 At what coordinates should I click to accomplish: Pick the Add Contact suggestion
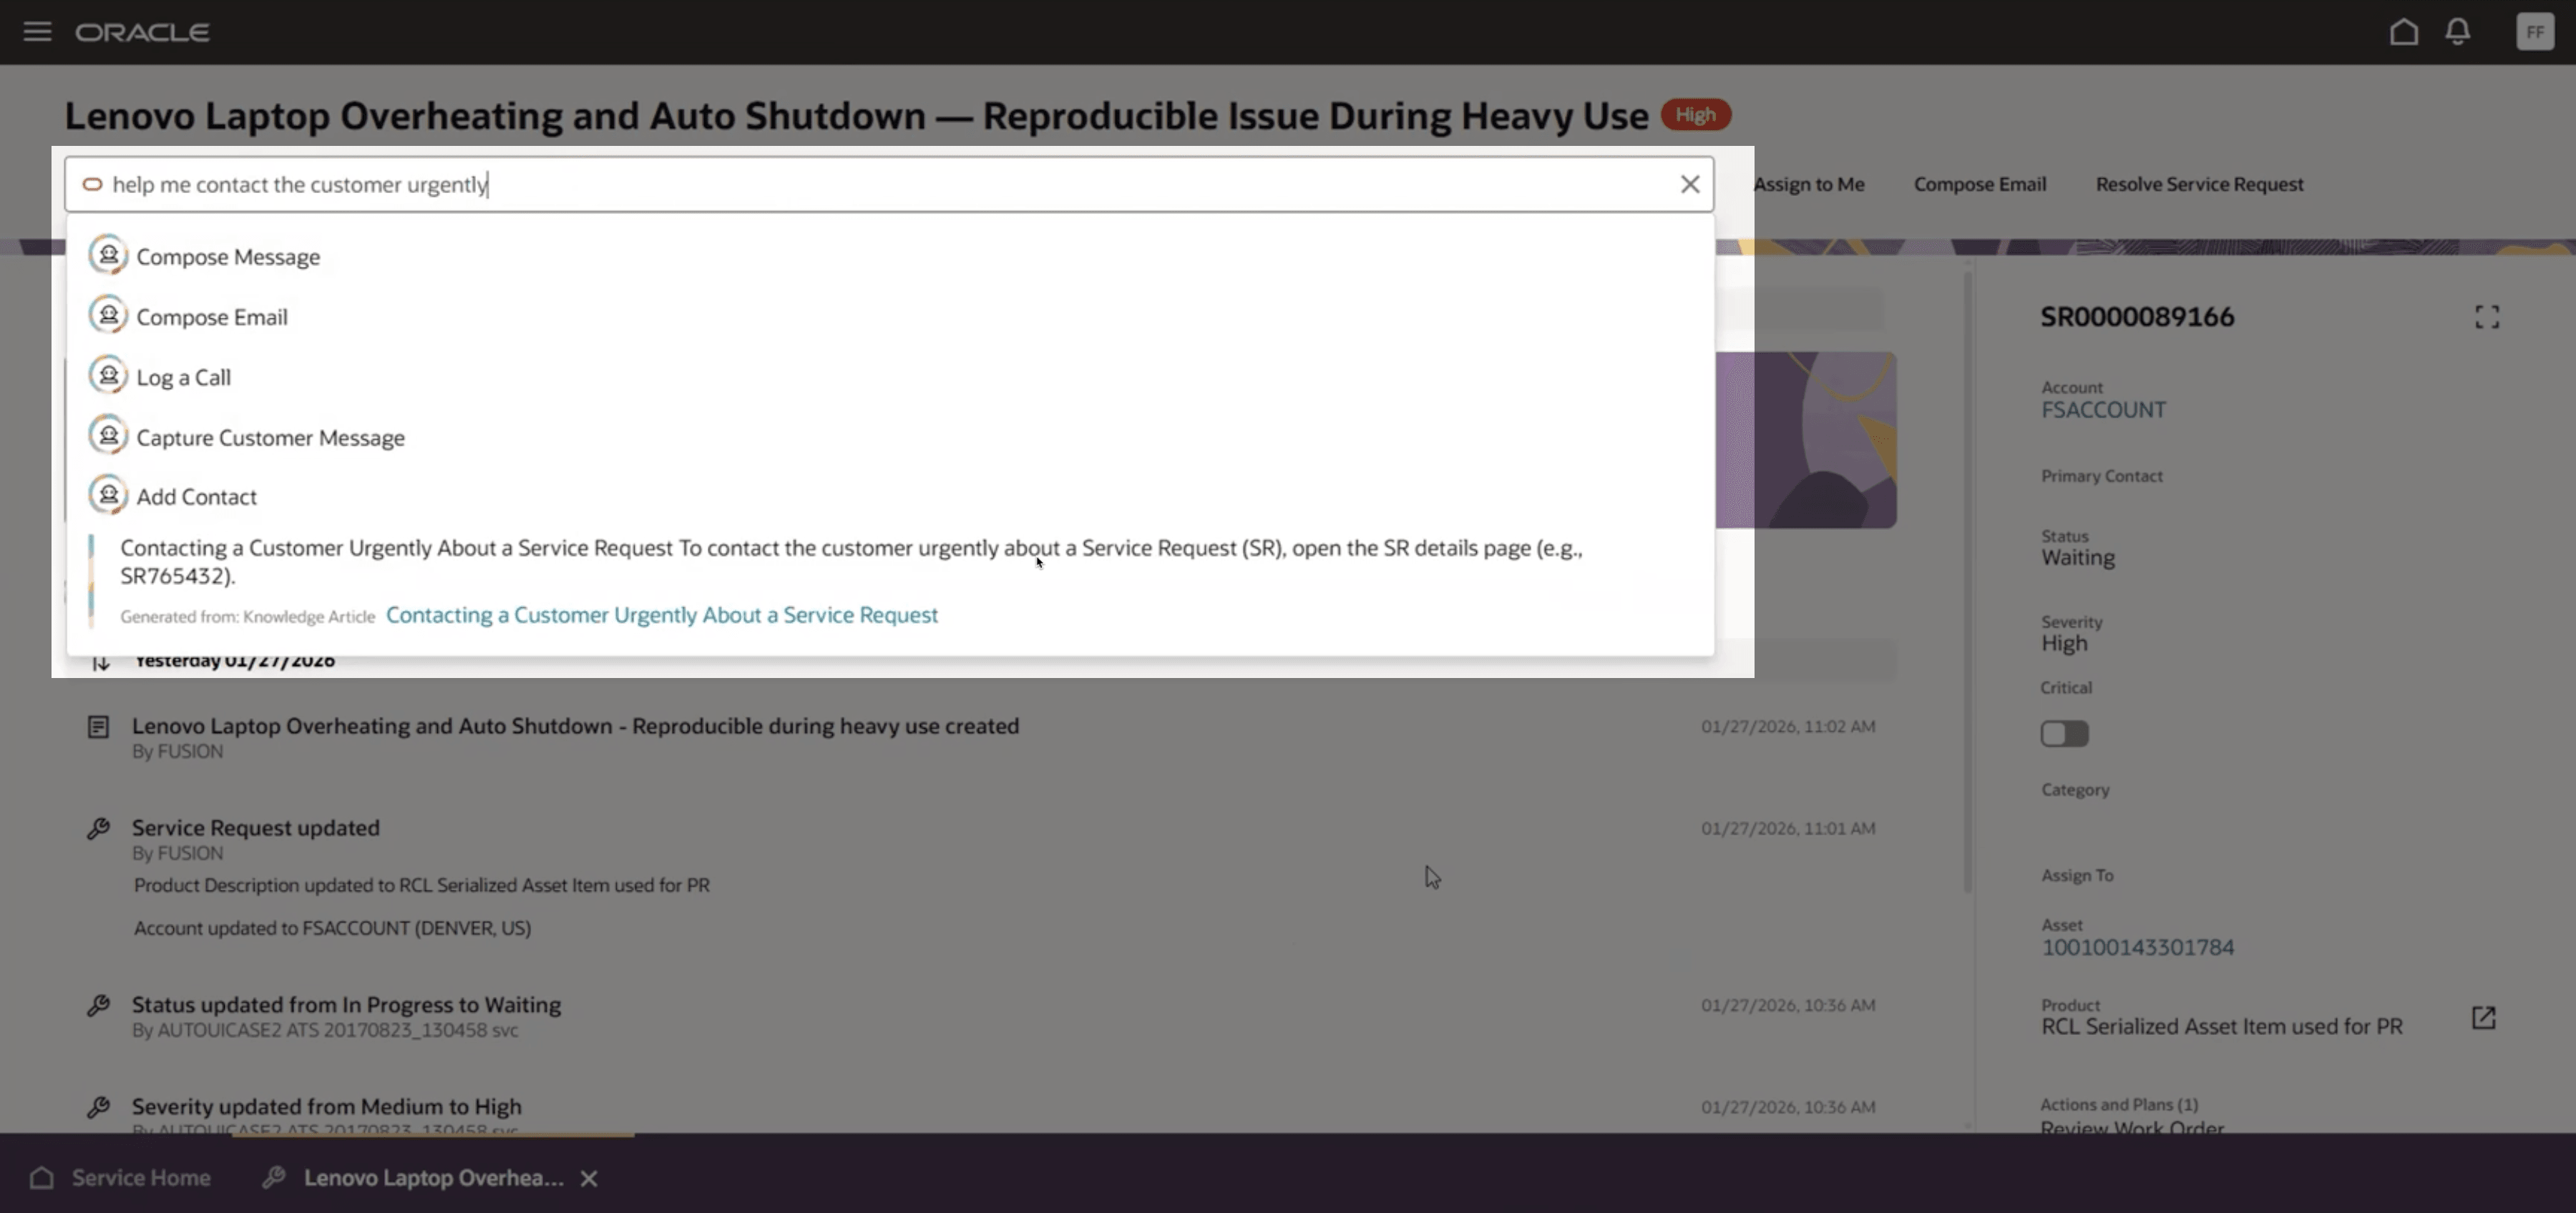[x=196, y=496]
